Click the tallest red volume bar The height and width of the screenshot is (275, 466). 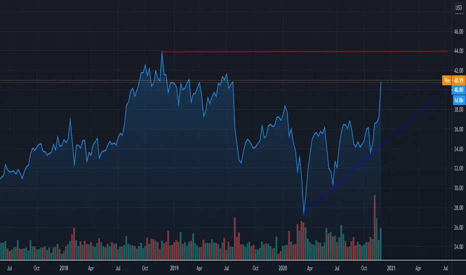pos(374,227)
